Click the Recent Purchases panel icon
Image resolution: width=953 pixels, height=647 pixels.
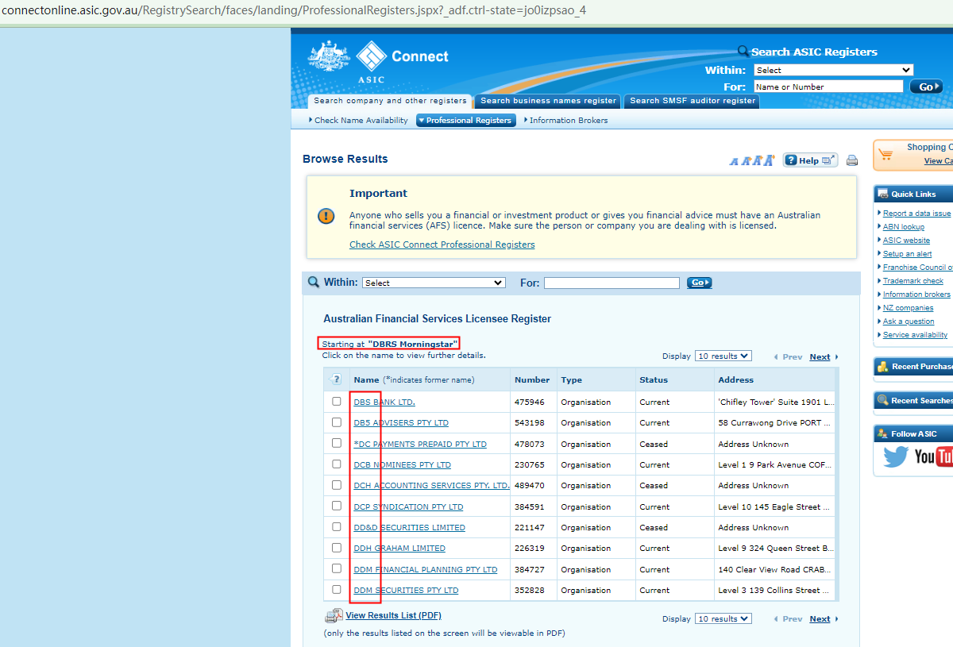click(x=882, y=367)
